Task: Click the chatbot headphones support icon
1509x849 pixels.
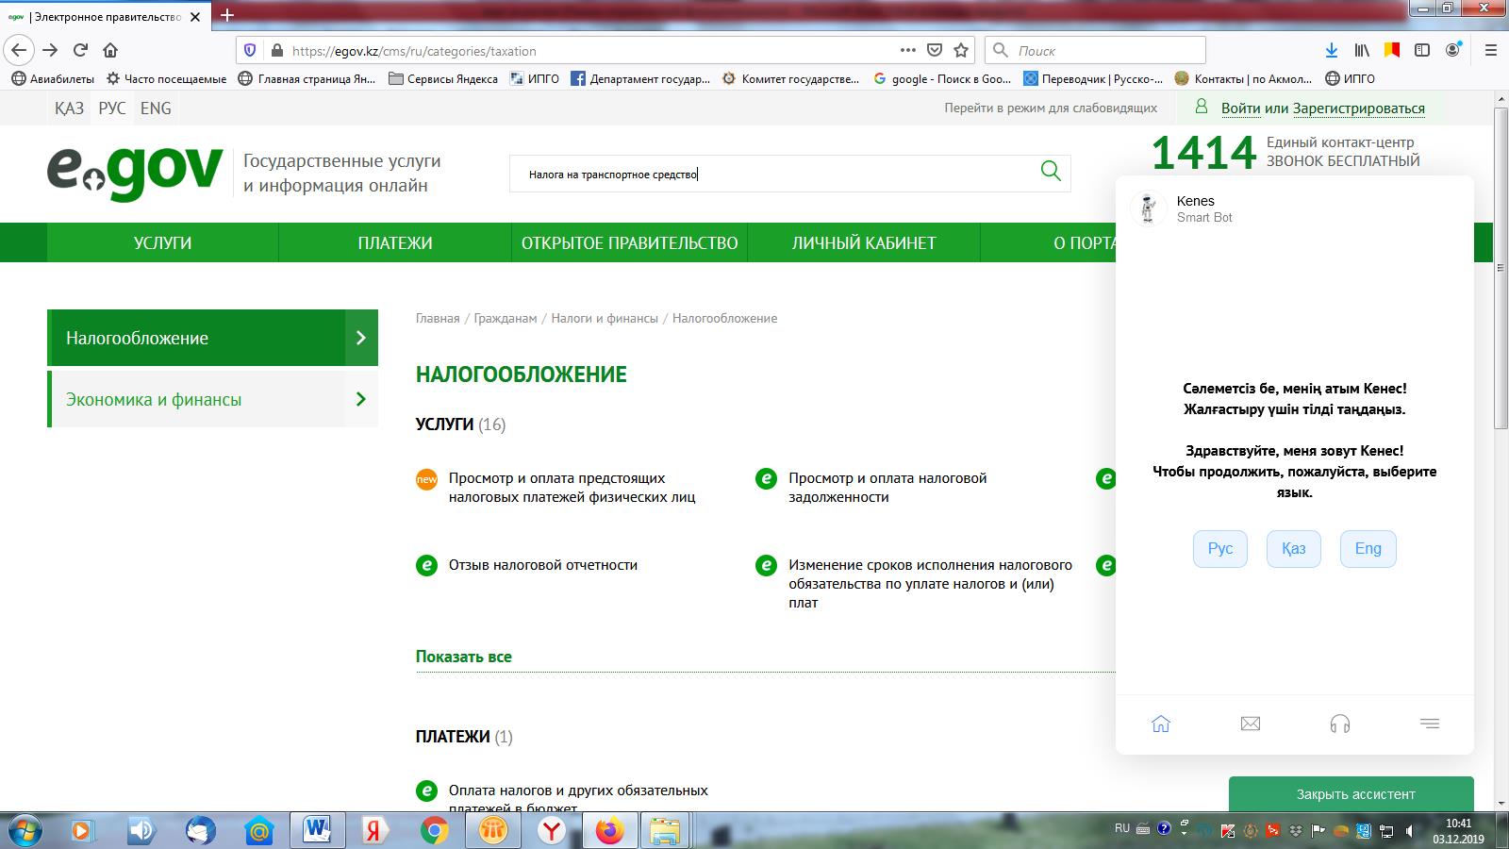Action: pyautogui.click(x=1339, y=724)
